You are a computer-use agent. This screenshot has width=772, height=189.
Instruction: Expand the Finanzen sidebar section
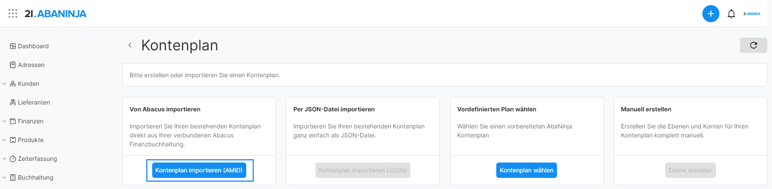click(x=4, y=121)
